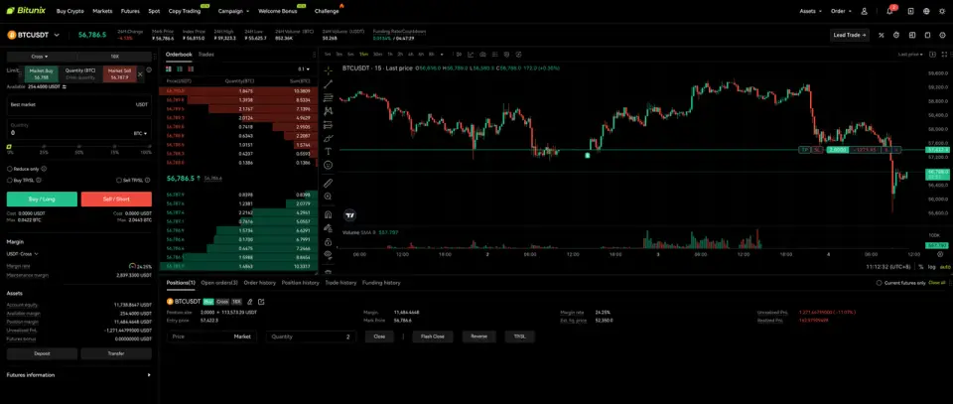Enable Buy TP/SL option
This screenshot has height=404, width=953.
click(x=10, y=180)
